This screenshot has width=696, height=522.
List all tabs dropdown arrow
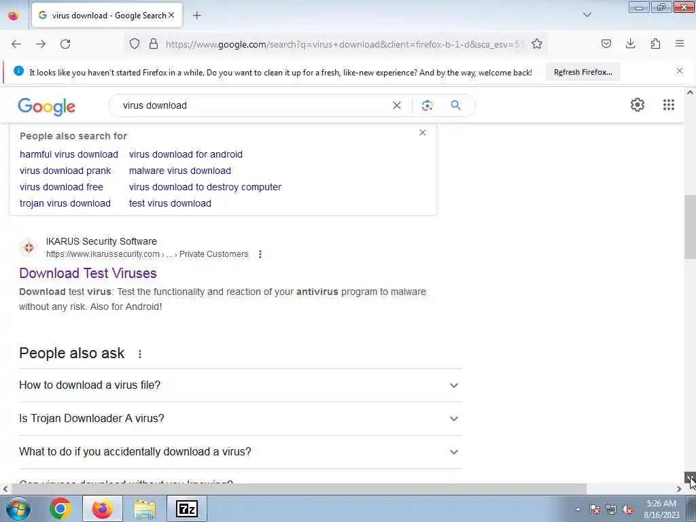coord(587,15)
